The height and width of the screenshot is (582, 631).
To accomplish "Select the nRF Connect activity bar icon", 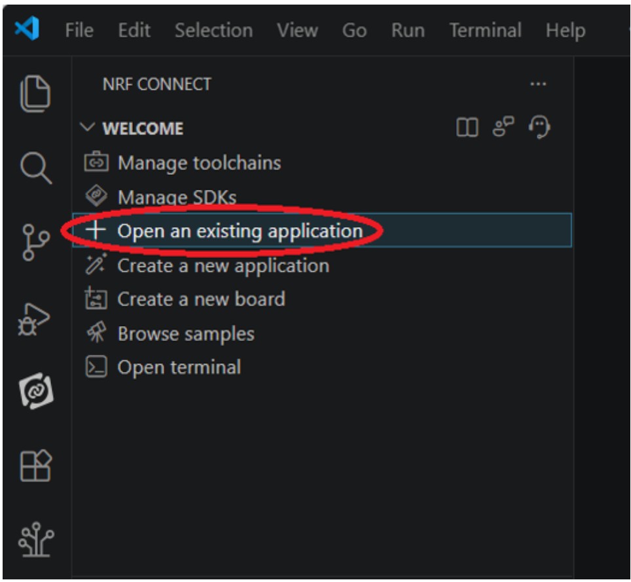I will click(x=36, y=391).
